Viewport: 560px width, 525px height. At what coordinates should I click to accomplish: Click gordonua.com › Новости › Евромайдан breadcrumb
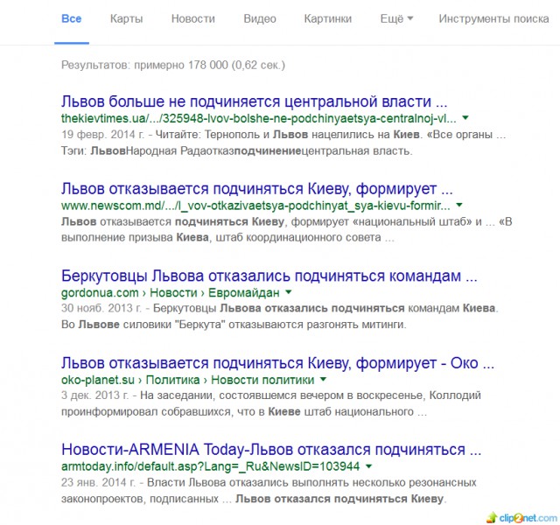pyautogui.click(x=171, y=292)
